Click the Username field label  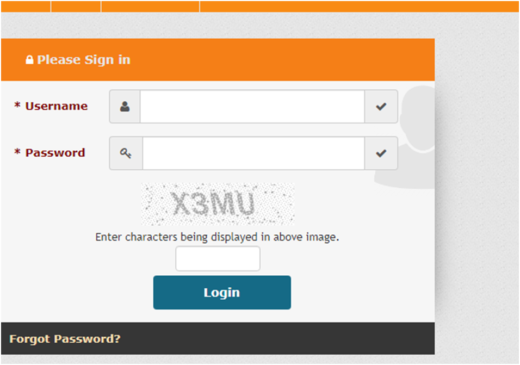(57, 106)
